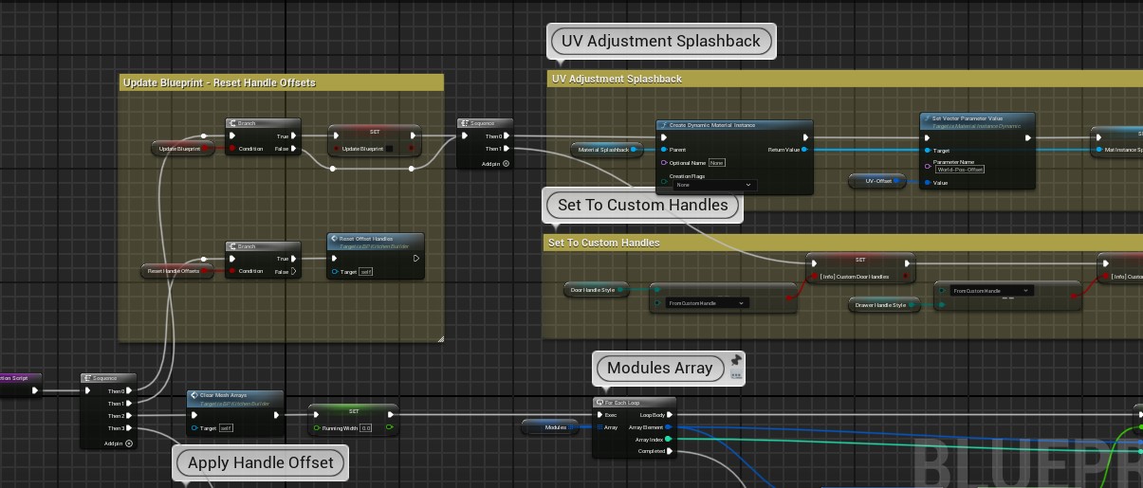
Task: Select the UV Adjustment Splashback comment box header
Action: [845, 79]
